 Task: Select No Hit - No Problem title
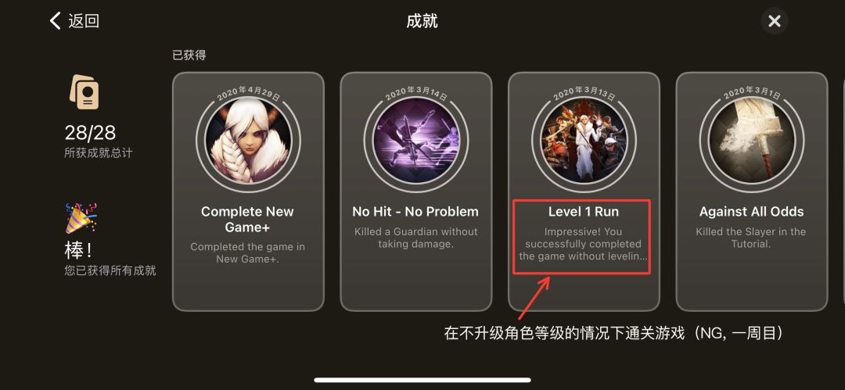(x=415, y=212)
